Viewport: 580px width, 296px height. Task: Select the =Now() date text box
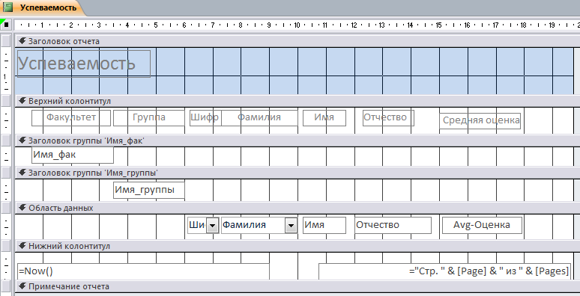(x=143, y=271)
